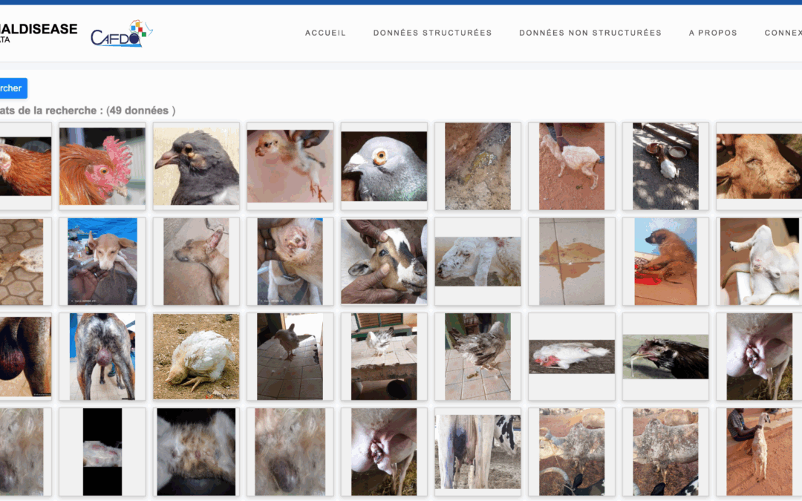Open the black-bordered skin lesion thumbnail
This screenshot has width=802, height=501.
coord(102,451)
